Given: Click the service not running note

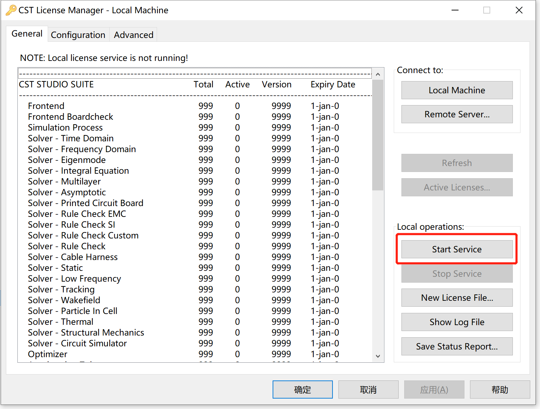Looking at the screenshot, I should click(x=104, y=58).
